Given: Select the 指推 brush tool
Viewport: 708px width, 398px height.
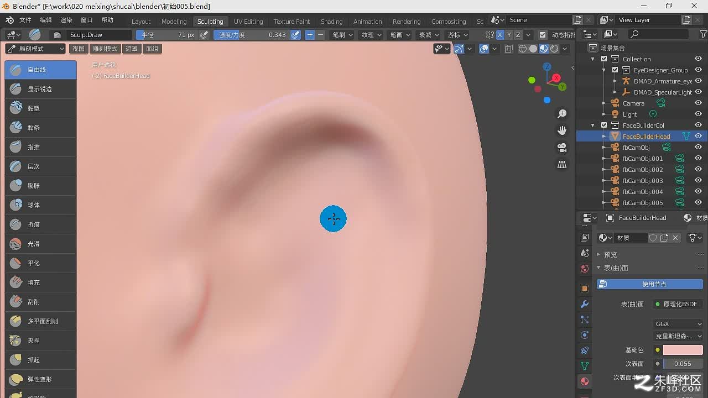Looking at the screenshot, I should point(40,147).
